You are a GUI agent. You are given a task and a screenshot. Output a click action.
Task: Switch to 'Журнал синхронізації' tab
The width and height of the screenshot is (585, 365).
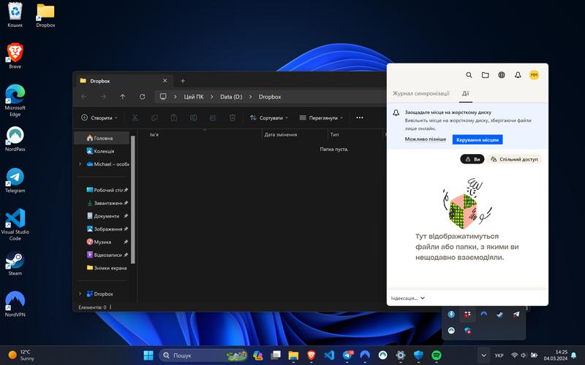(420, 94)
